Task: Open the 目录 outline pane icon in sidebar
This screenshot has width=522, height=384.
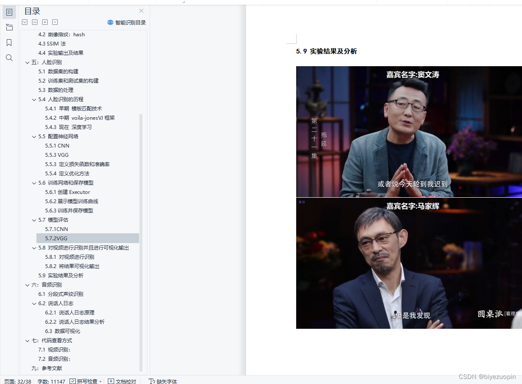Action: 9,12
